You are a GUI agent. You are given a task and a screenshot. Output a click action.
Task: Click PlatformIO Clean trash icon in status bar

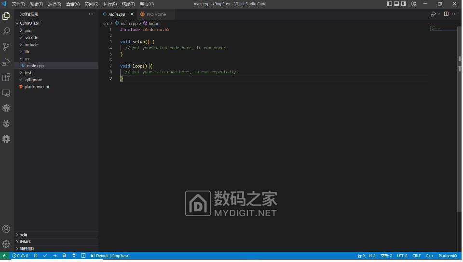click(x=64, y=256)
